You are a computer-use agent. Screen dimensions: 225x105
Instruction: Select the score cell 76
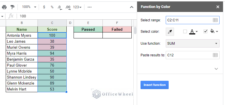[52, 65]
